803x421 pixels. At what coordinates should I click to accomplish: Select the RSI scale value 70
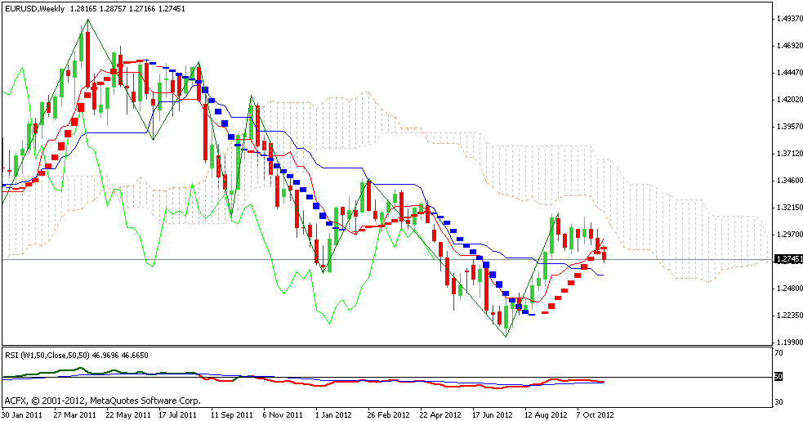[778, 353]
